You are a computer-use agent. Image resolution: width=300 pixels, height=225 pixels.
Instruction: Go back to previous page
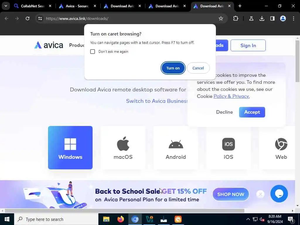[6, 18]
